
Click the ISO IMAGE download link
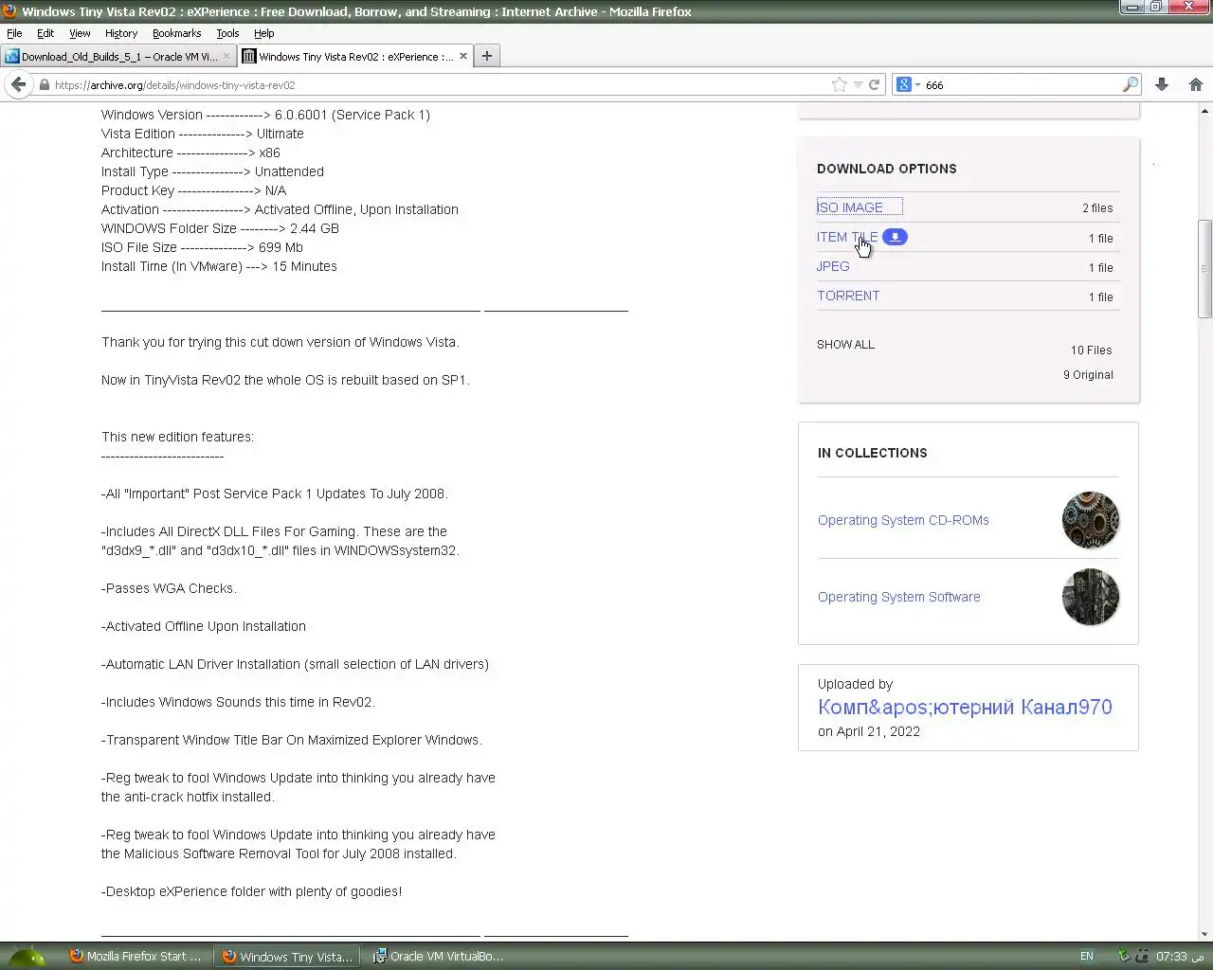click(850, 207)
